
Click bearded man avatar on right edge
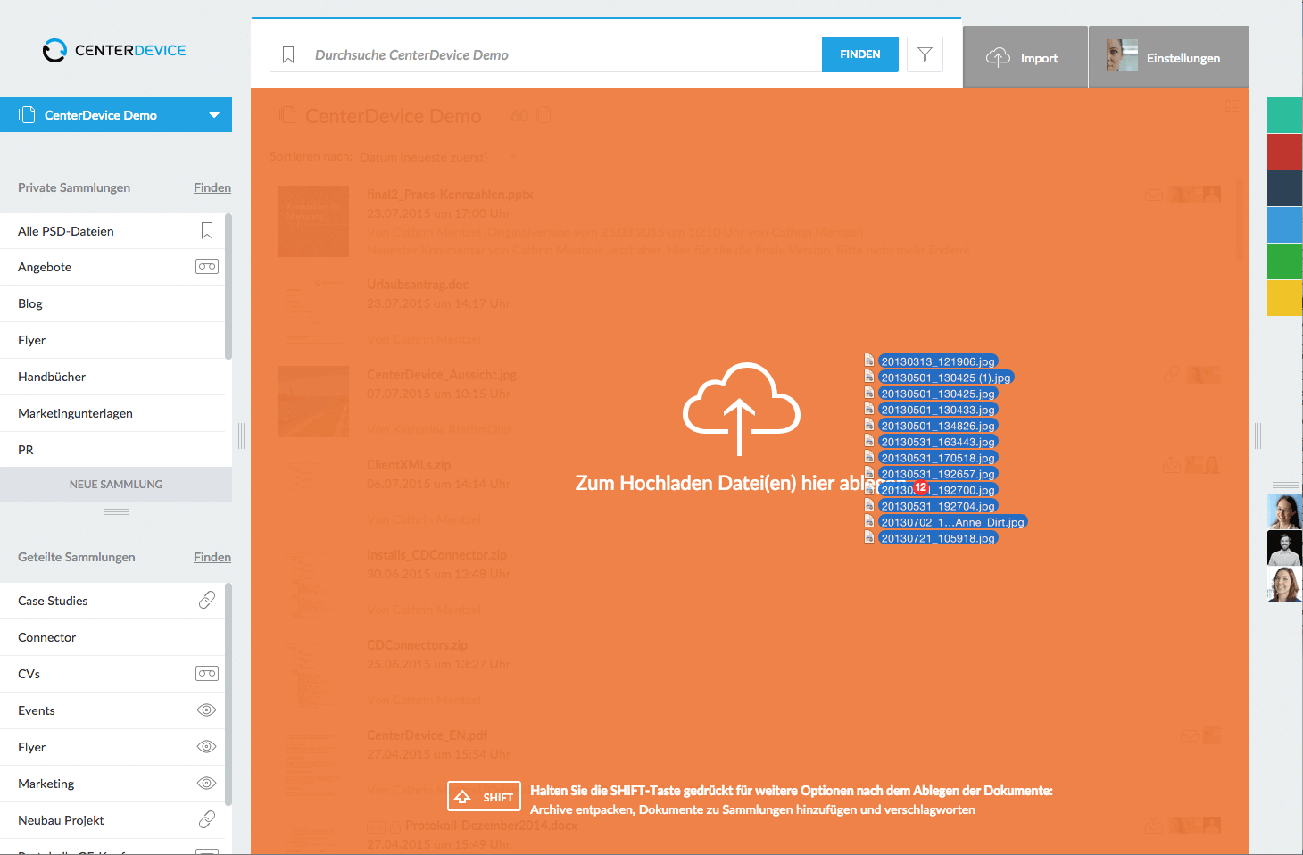(1285, 548)
